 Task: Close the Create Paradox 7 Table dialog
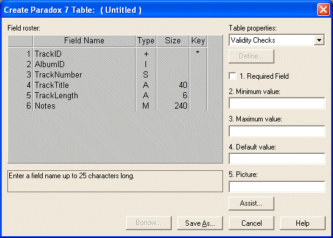tap(323, 10)
